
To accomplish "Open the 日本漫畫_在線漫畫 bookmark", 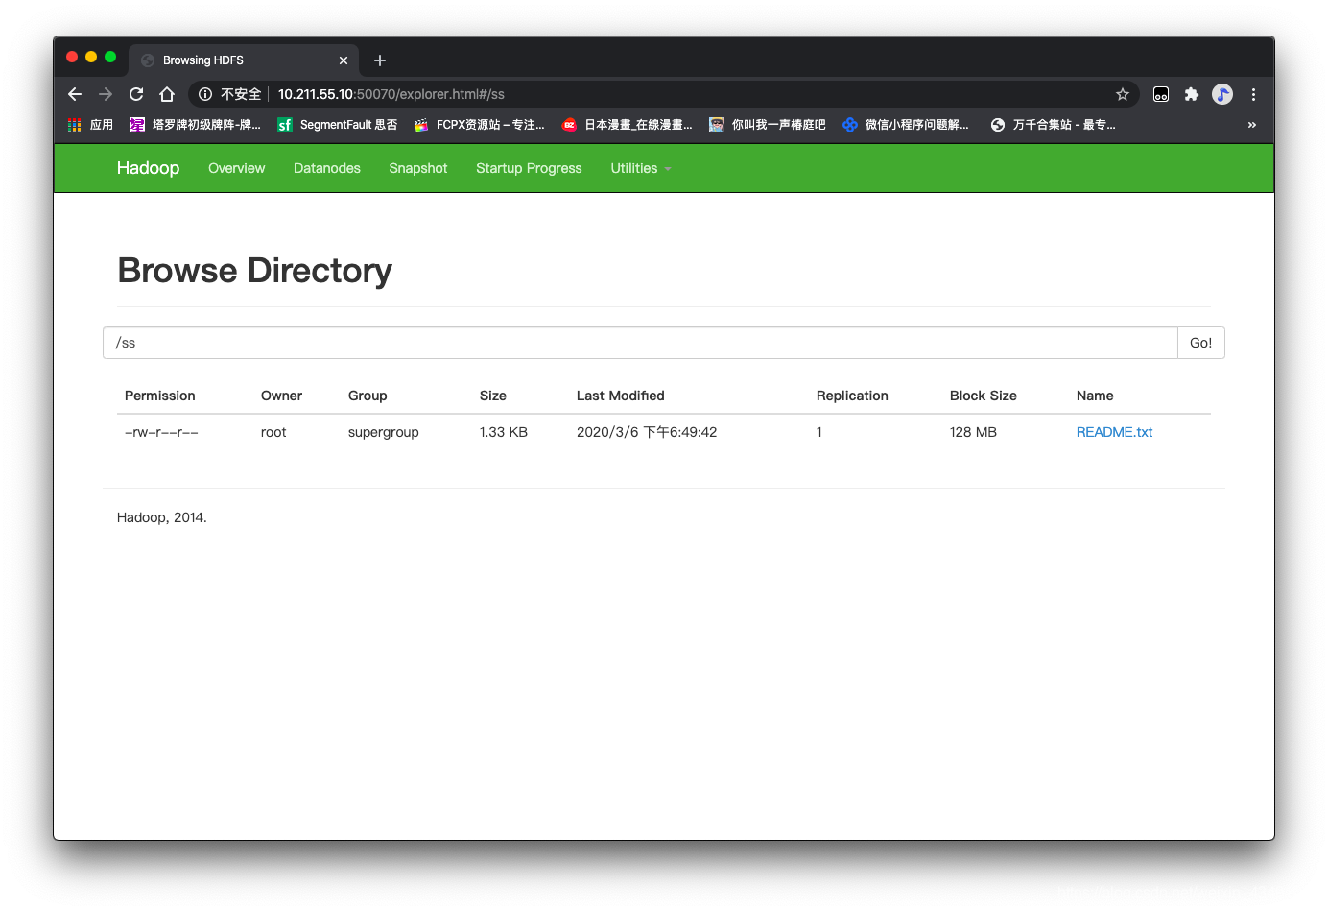I will tap(627, 125).
